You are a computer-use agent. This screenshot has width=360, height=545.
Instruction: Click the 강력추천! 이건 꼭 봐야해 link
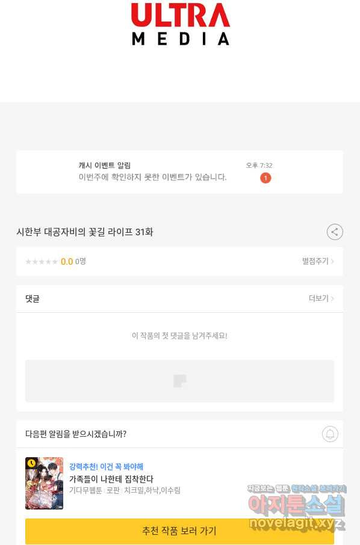click(x=106, y=466)
